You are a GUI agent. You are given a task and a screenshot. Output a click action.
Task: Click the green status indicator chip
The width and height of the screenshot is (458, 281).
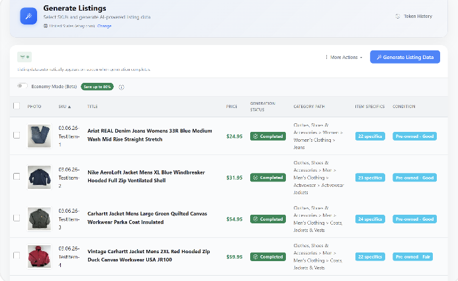pos(24,57)
